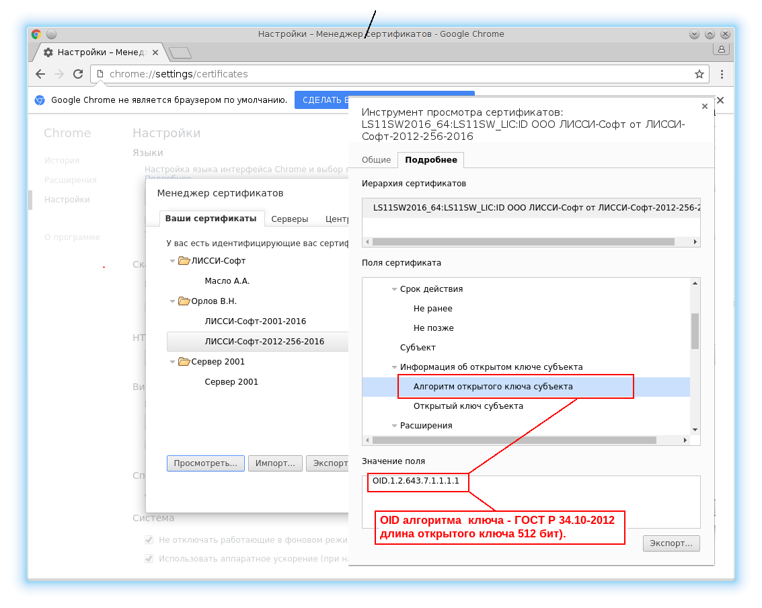
Task: Click the Импорт... button
Action: click(x=275, y=463)
